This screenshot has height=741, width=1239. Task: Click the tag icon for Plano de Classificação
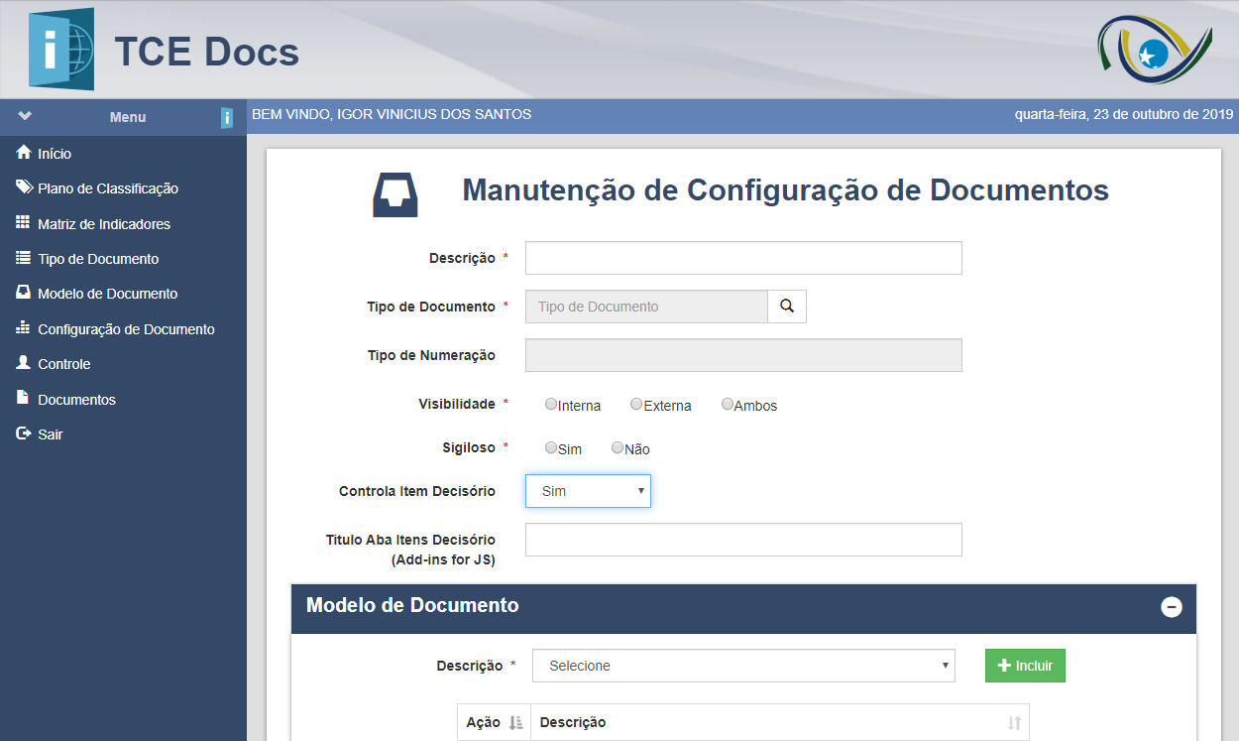point(24,187)
